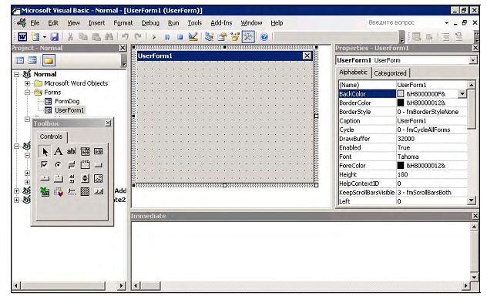Select the Frame tool in Toolbox
The width and height of the screenshot is (487, 300).
point(85,165)
